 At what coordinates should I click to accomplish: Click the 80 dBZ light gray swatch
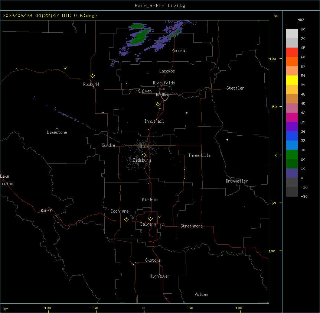(292, 34)
